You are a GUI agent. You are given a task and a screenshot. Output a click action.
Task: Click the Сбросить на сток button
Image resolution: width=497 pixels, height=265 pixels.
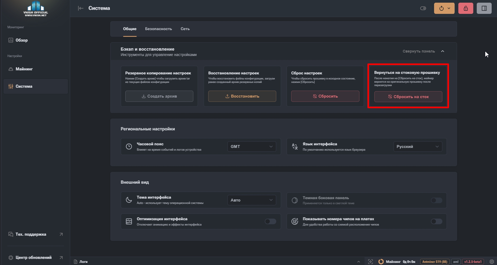tap(408, 97)
